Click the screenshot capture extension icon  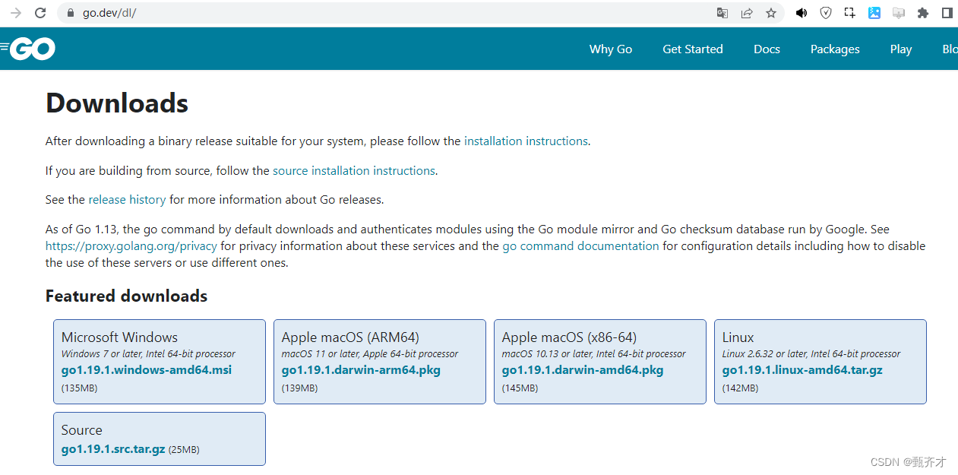click(x=850, y=13)
